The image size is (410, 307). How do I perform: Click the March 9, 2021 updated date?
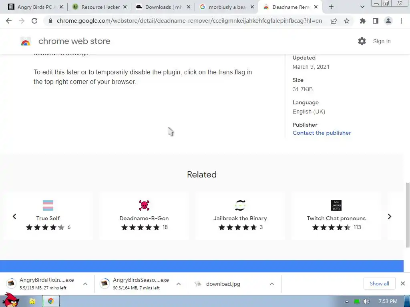311,67
